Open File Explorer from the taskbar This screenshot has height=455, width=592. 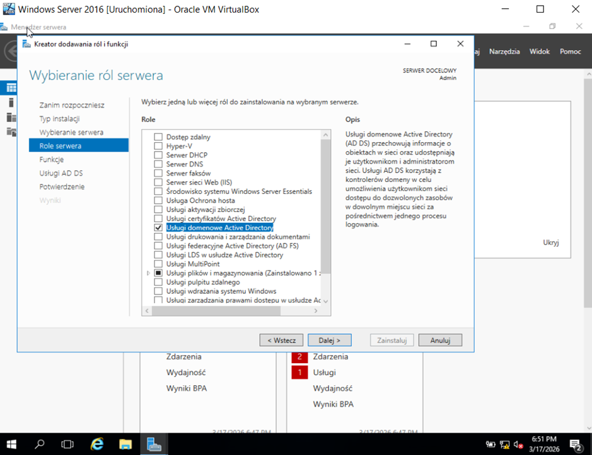[x=125, y=444]
